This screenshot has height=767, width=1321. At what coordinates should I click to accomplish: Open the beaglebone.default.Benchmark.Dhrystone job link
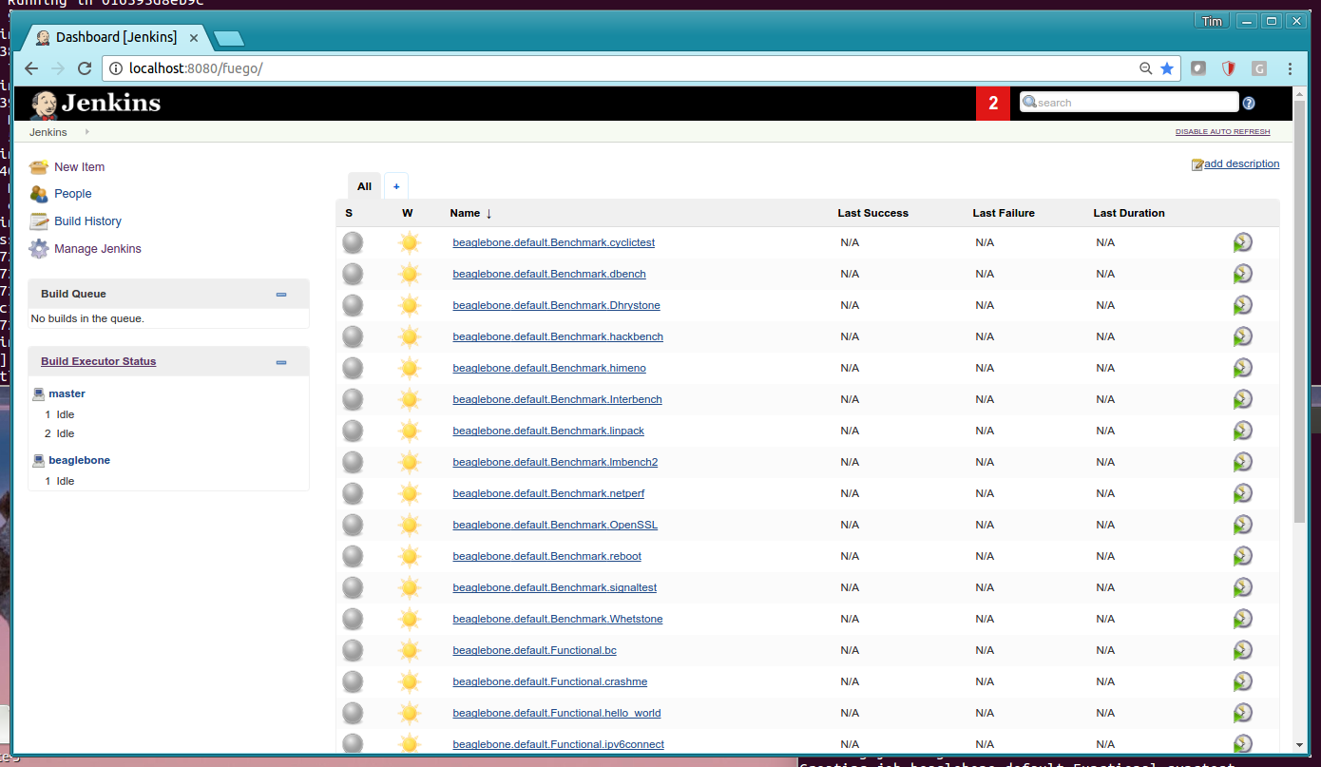pos(556,305)
